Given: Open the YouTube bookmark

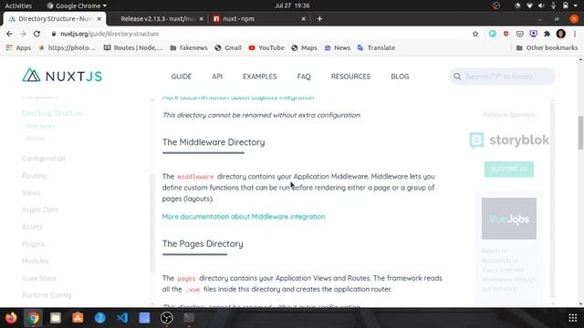Looking at the screenshot, I should click(x=266, y=47).
